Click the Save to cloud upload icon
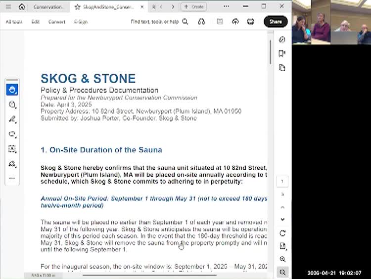Image resolution: width=371 pixels, height=279 pixels. (x=235, y=22)
